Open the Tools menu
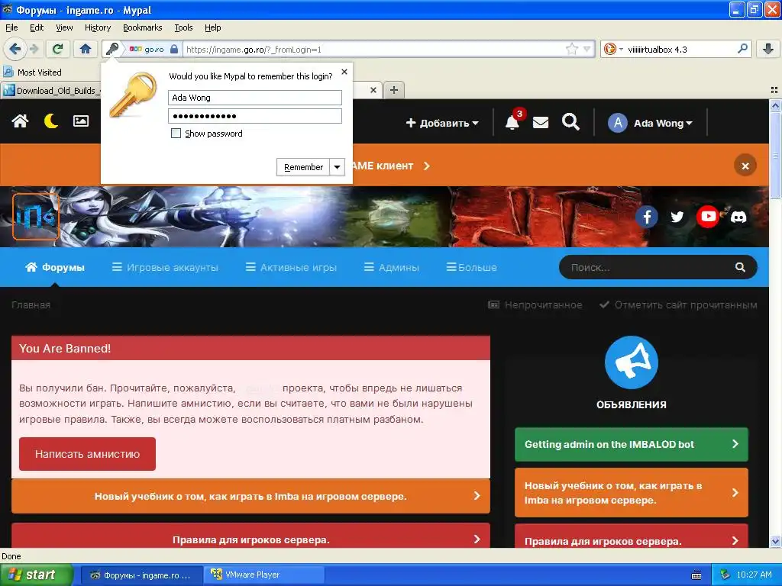The image size is (782, 586). (183, 27)
